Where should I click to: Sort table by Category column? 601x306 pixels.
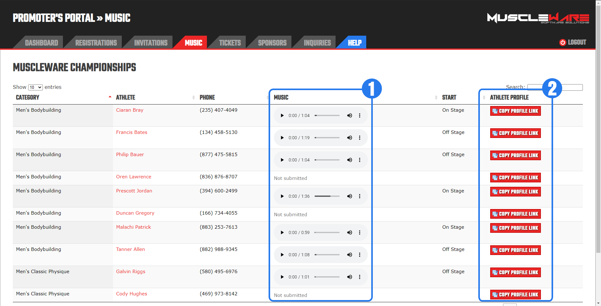28,97
